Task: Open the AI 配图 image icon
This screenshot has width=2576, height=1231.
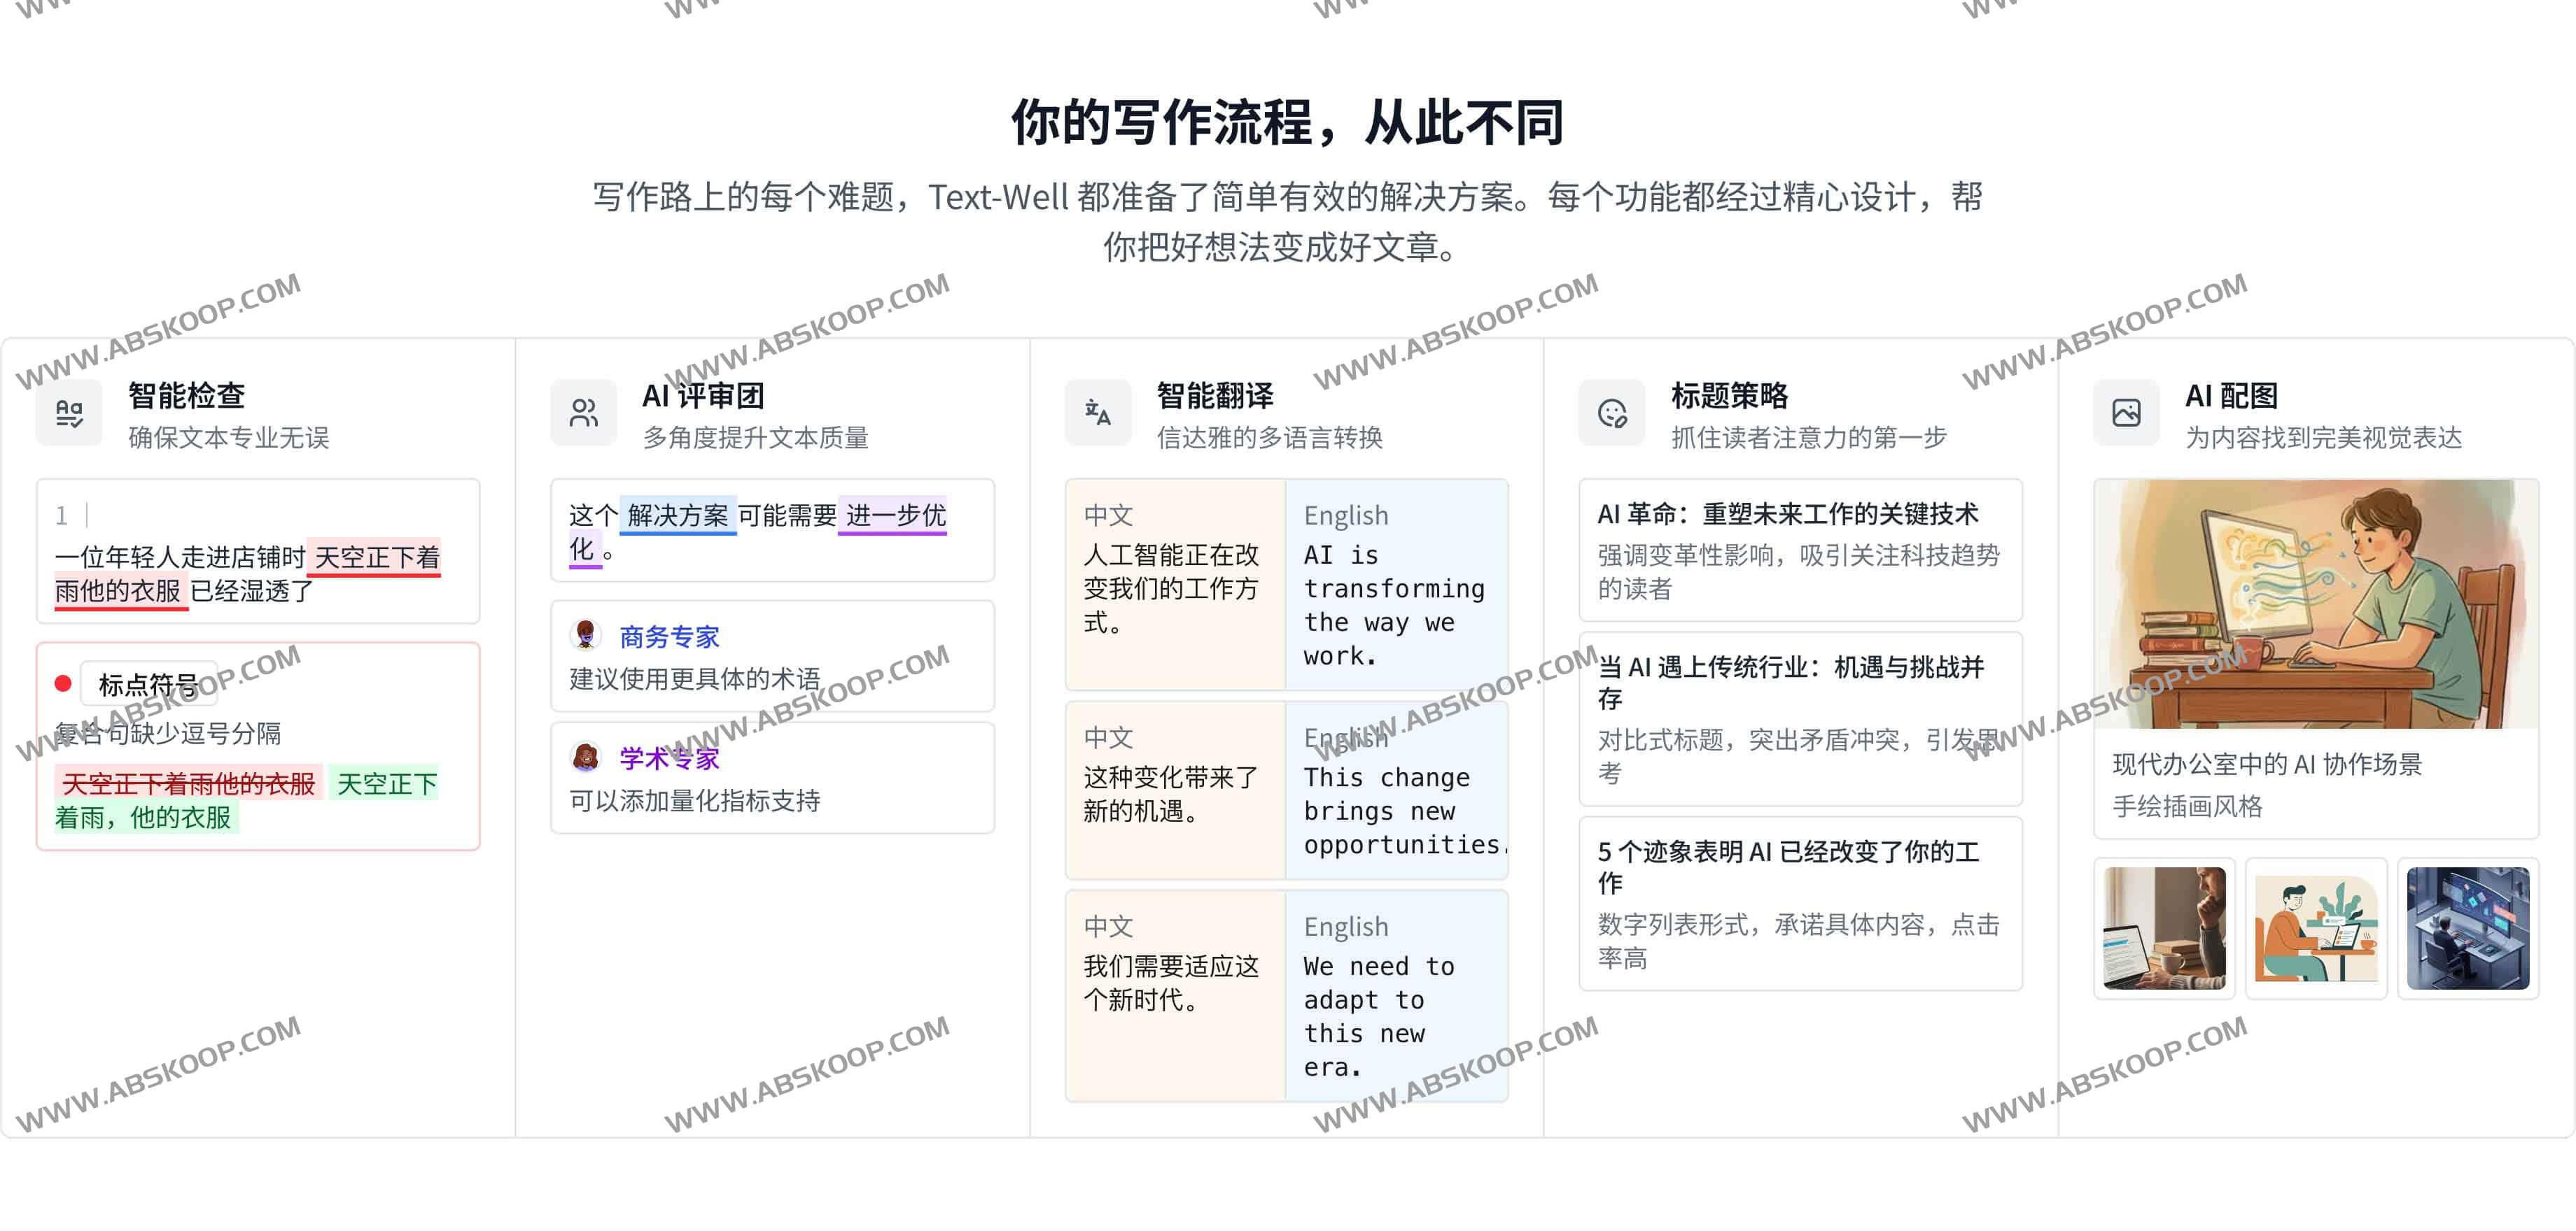Action: [x=2126, y=413]
